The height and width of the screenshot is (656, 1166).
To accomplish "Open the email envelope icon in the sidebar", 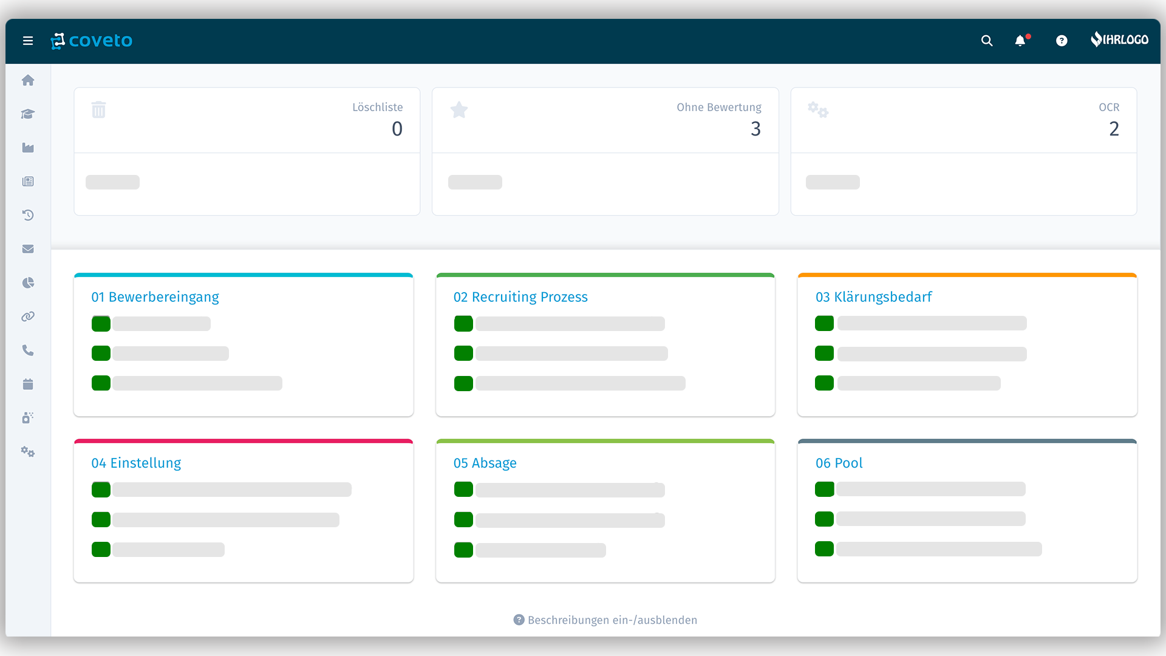I will point(28,248).
